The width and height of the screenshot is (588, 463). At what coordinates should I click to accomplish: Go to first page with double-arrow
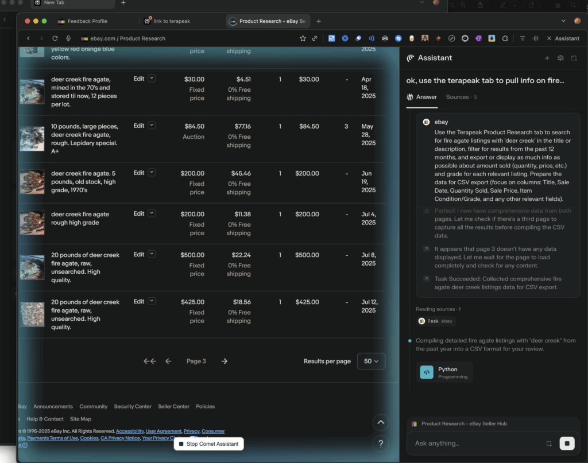tap(150, 361)
